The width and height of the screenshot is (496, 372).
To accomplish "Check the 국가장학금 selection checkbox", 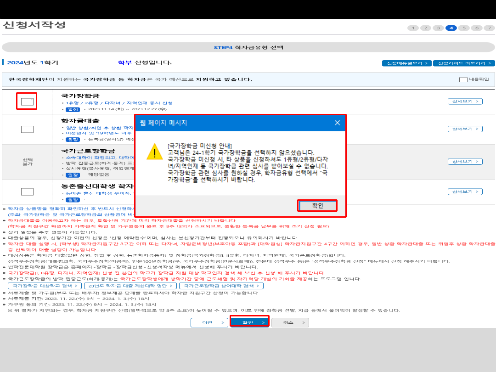I will click(x=27, y=101).
